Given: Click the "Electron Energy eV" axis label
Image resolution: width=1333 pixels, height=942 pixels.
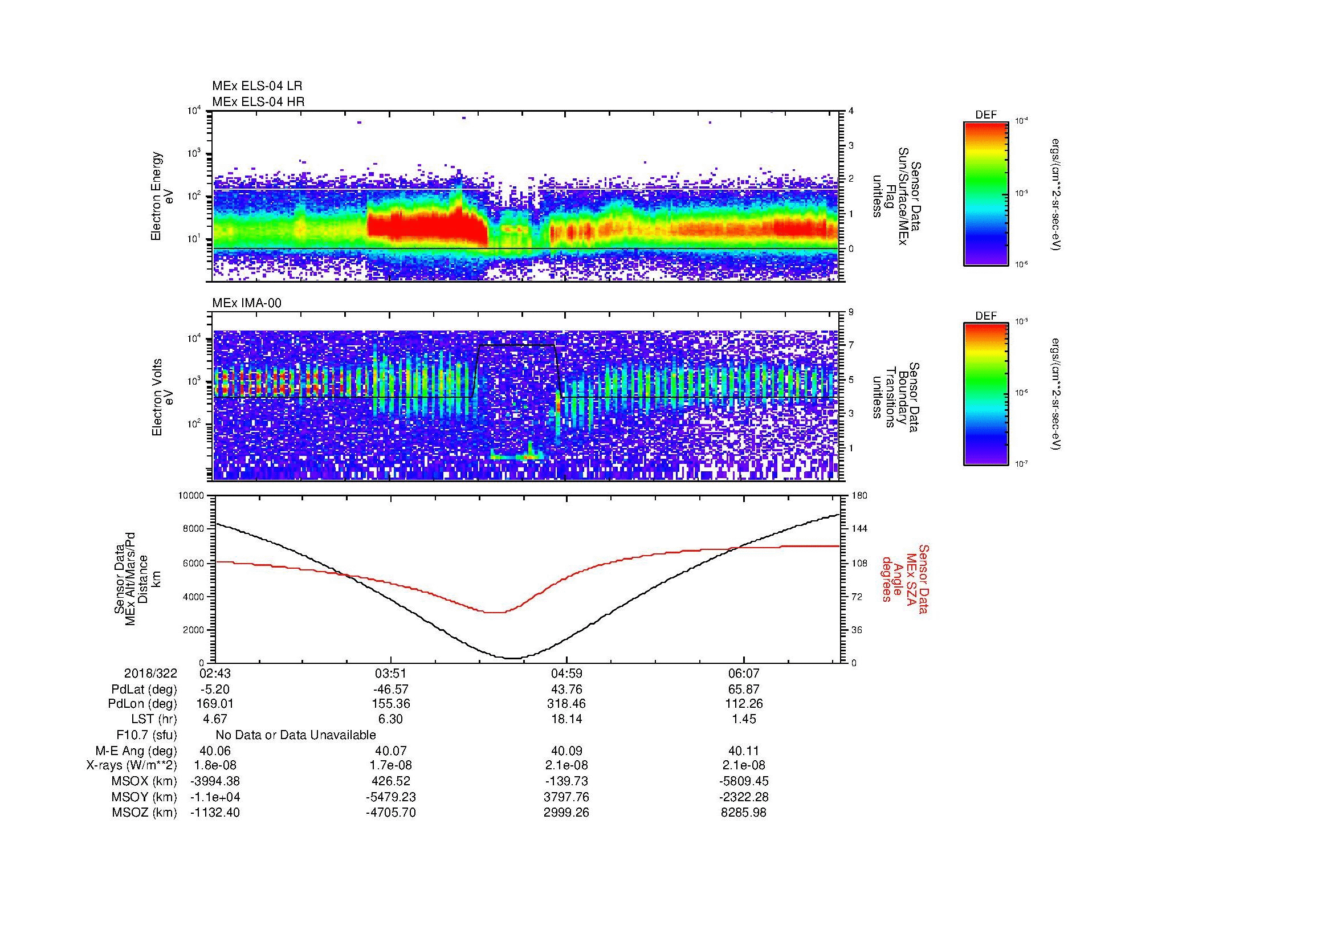Looking at the screenshot, I should pos(162,196).
